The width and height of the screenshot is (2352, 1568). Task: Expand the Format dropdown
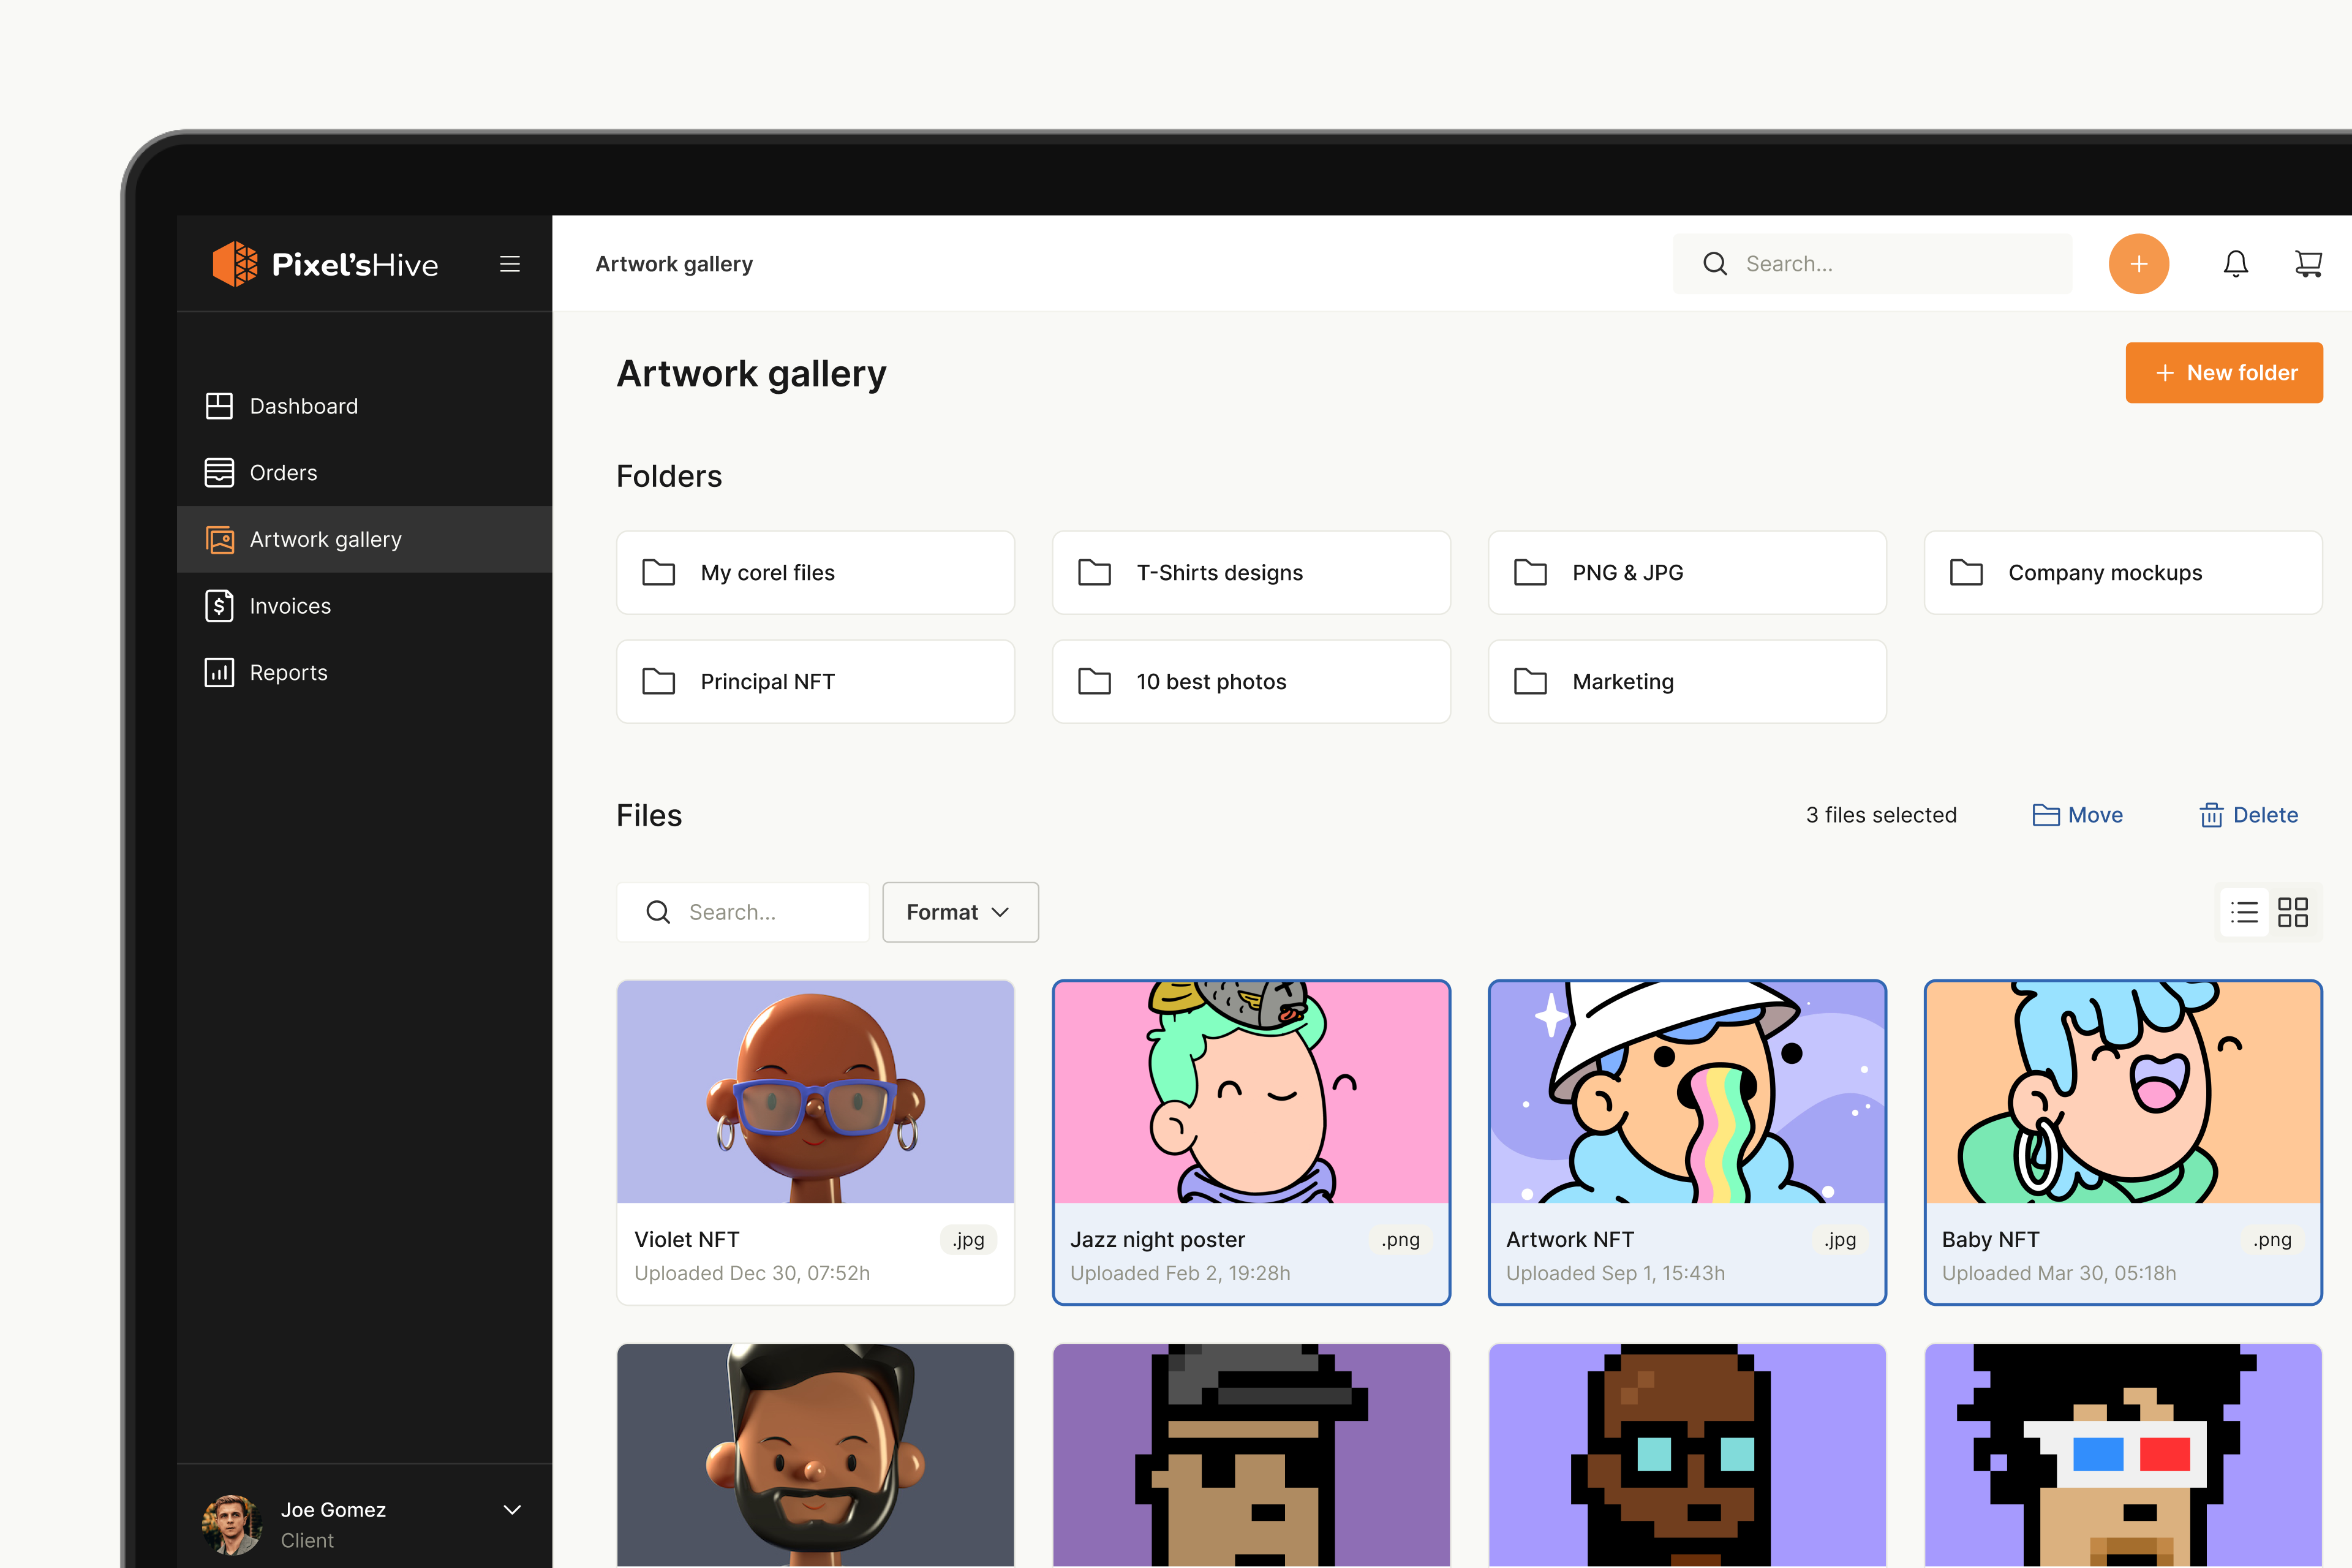coord(960,912)
